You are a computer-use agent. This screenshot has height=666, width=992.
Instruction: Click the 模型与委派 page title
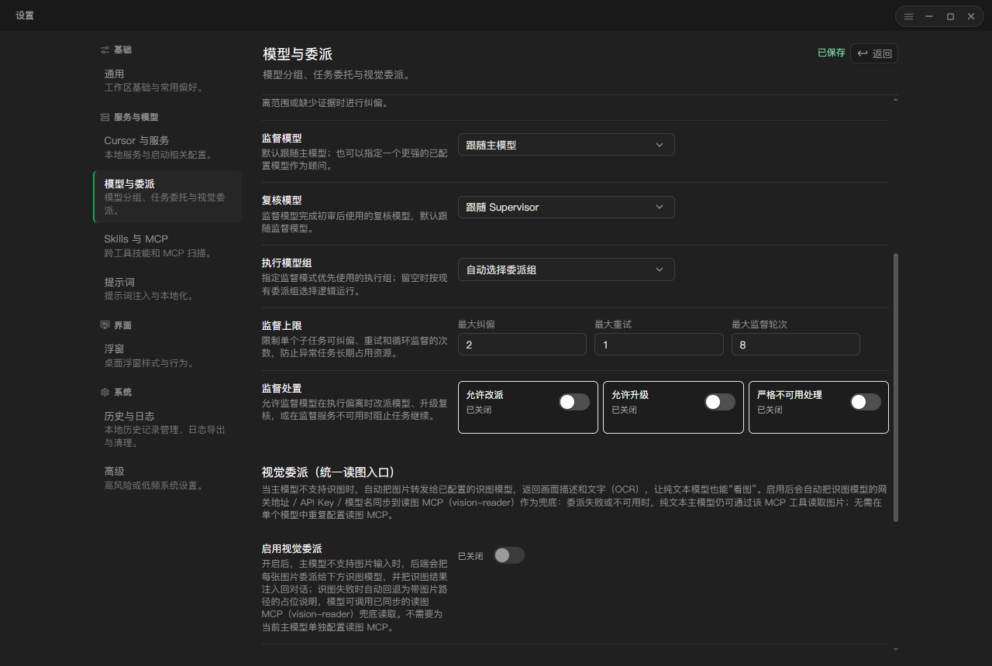pos(298,54)
